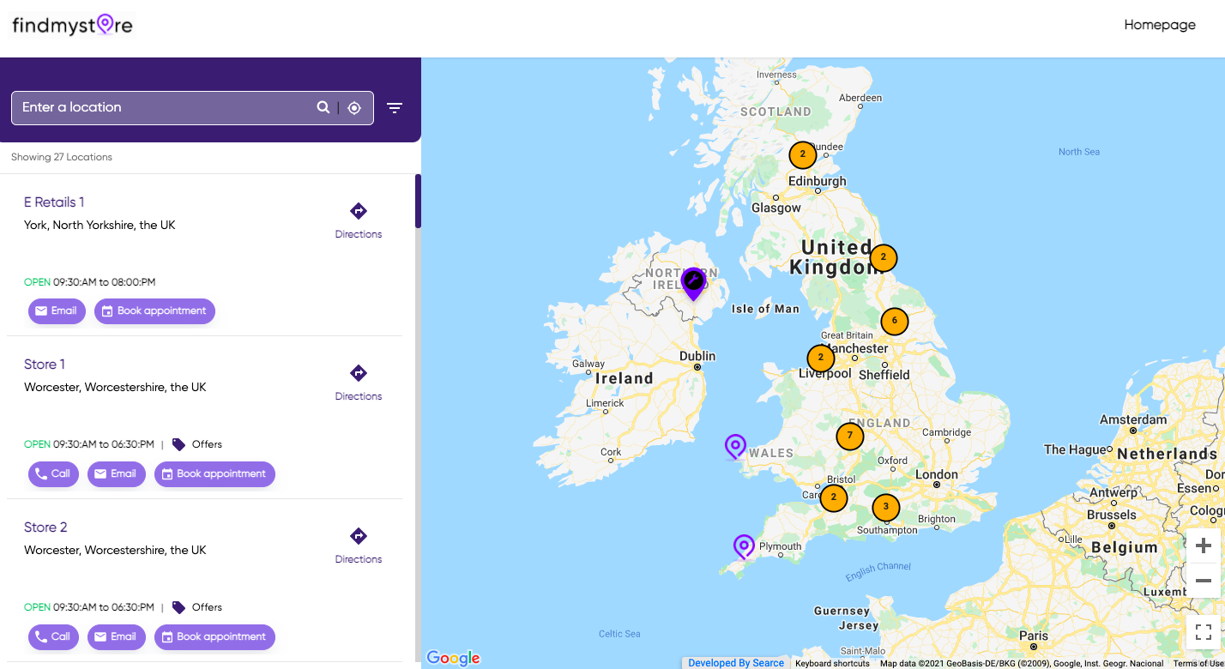Viewport: 1225px width, 669px height.
Task: Book appointment at E Retails 1
Action: 154,311
